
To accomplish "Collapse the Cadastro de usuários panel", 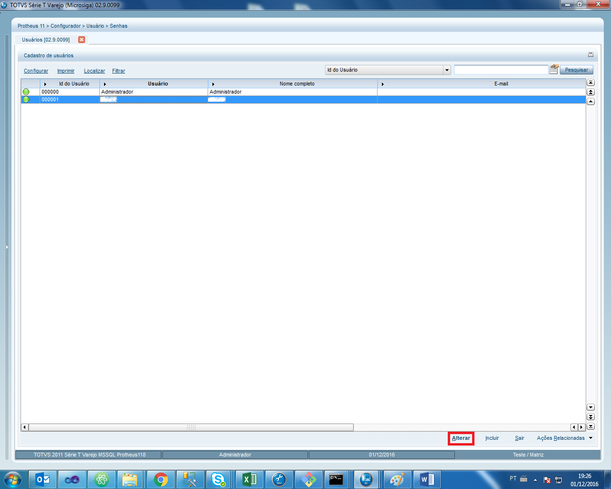I will pyautogui.click(x=590, y=55).
